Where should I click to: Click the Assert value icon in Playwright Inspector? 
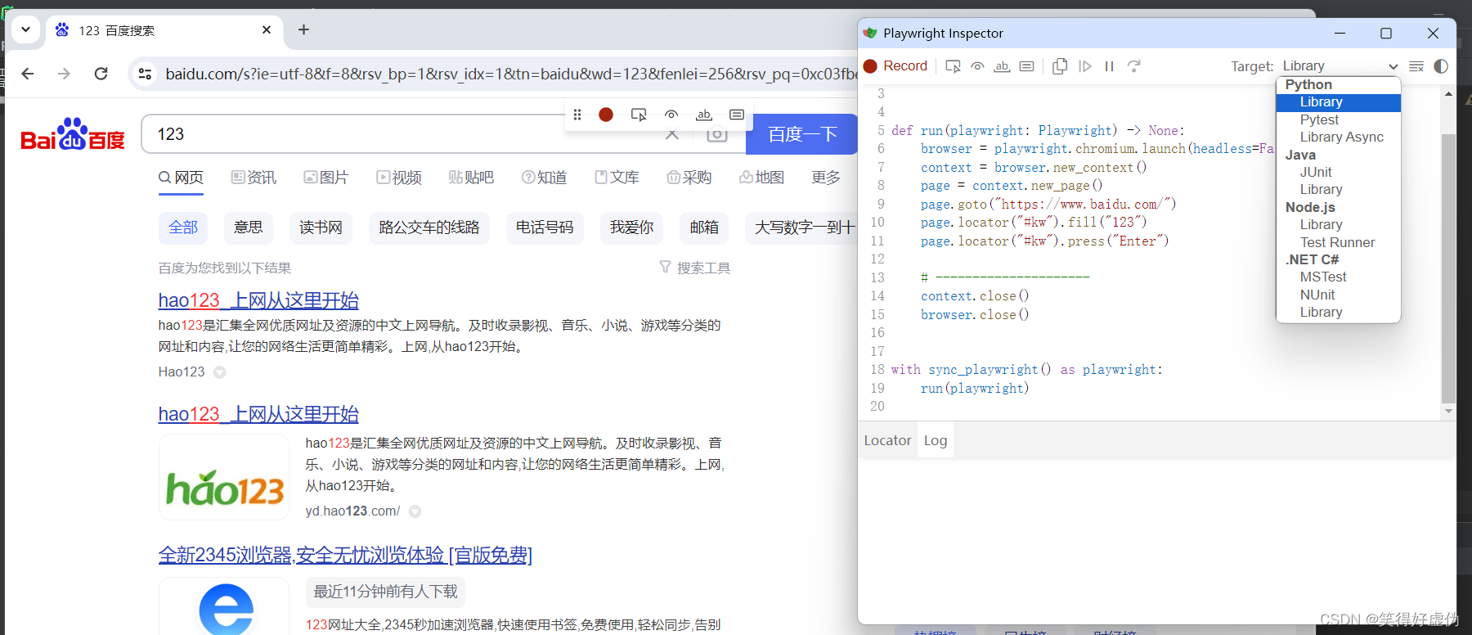pos(1026,66)
